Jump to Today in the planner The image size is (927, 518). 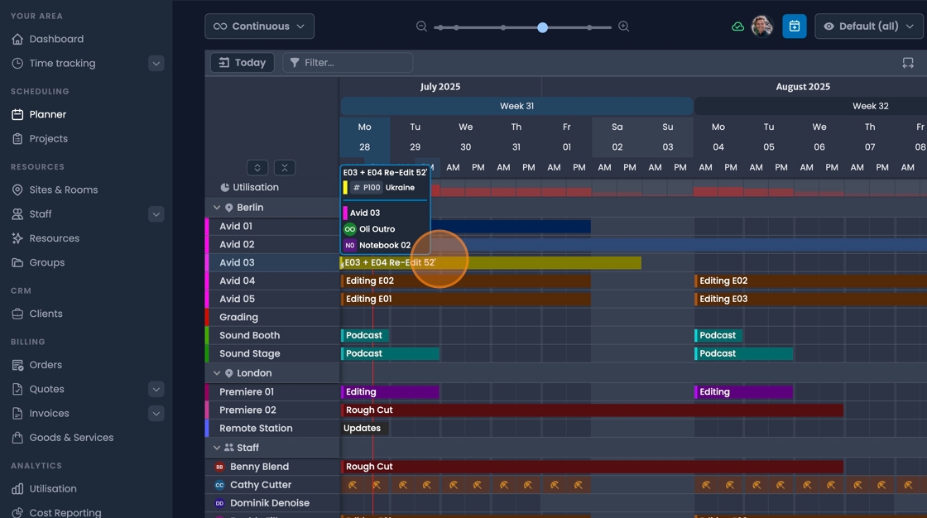tap(242, 62)
